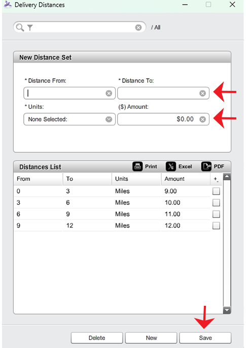This screenshot has width=246, height=348.
Task: Sort by the Amount column header
Action: click(x=186, y=179)
